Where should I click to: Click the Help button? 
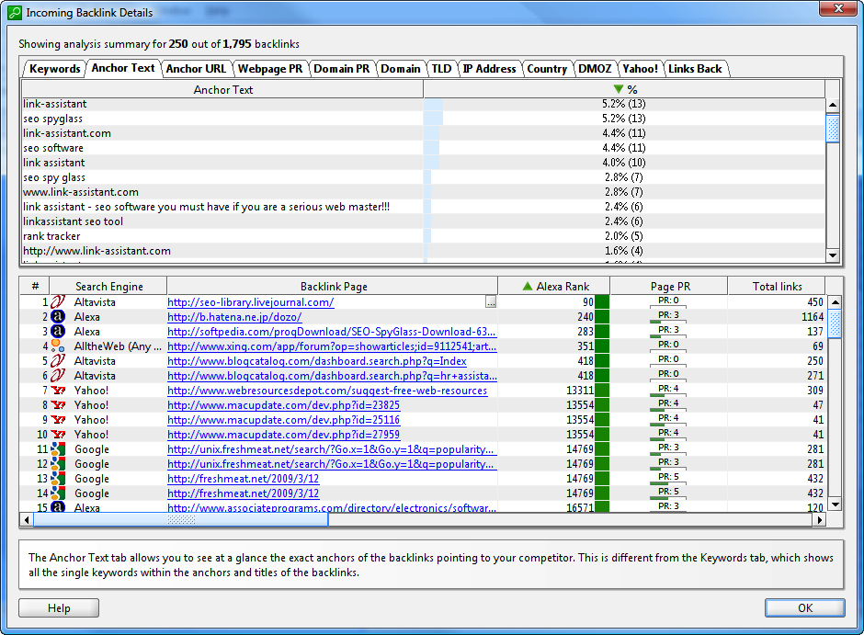click(59, 608)
